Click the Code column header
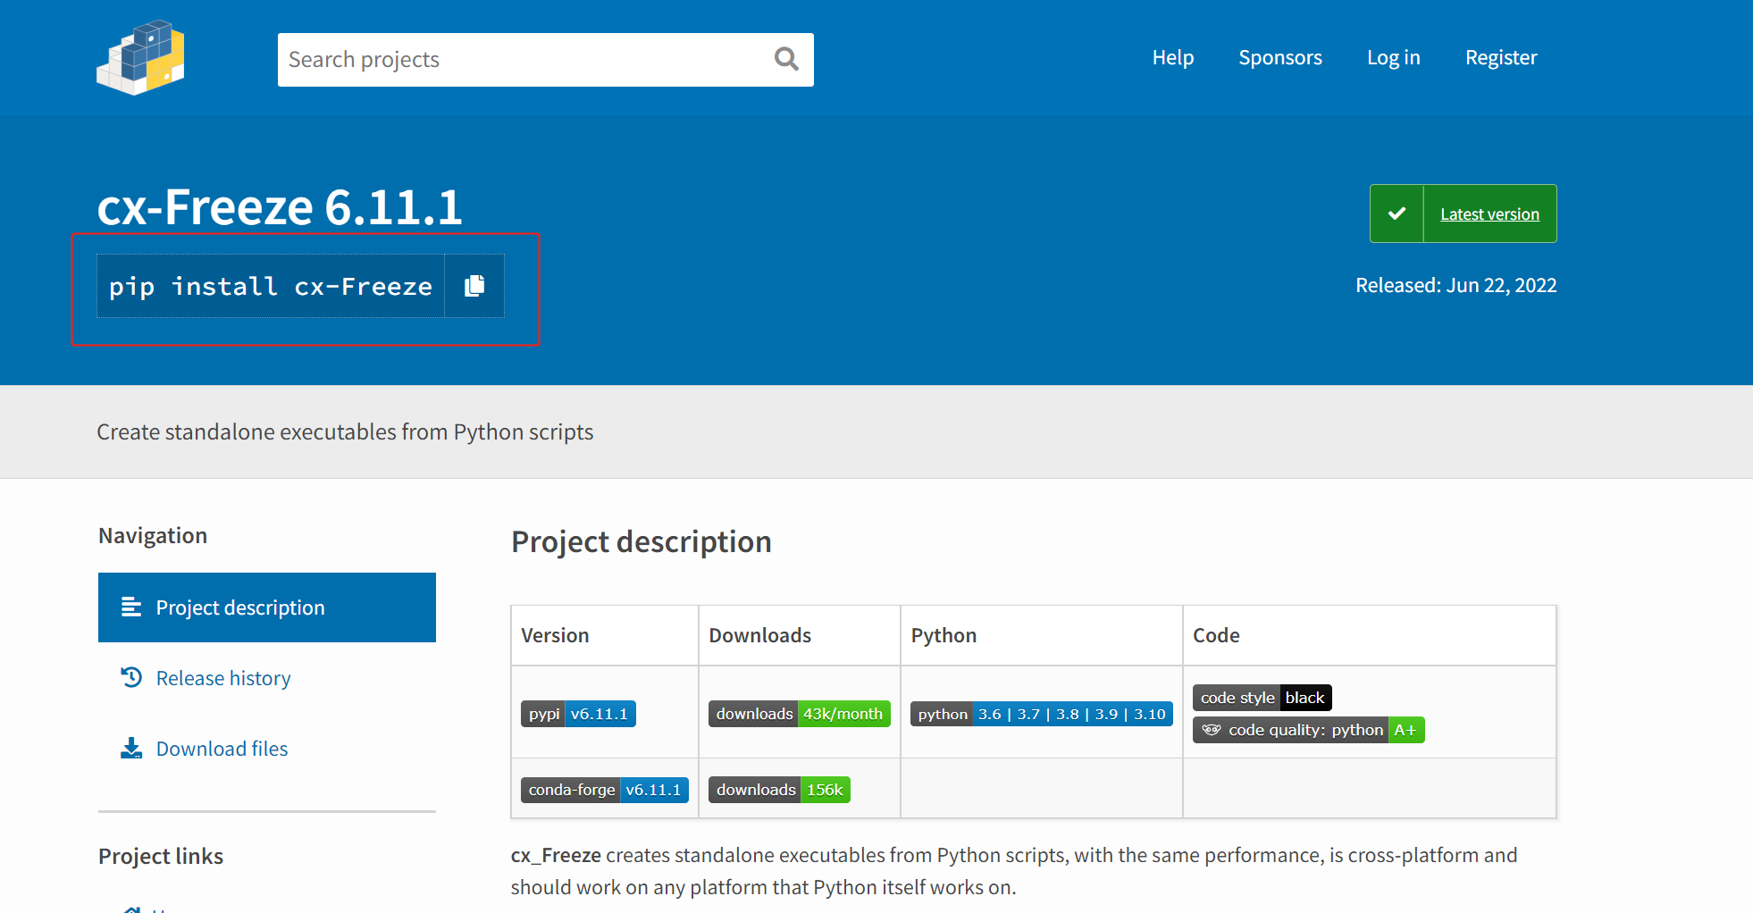The height and width of the screenshot is (913, 1753). (x=1216, y=635)
